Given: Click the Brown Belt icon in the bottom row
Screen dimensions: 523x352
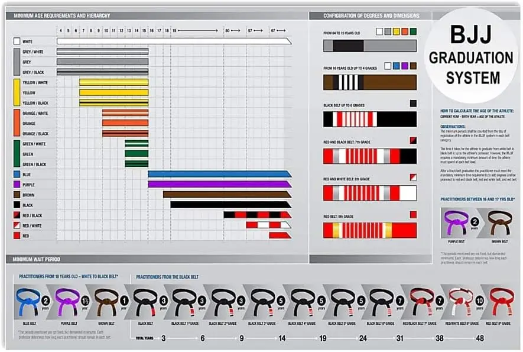Looking at the screenshot, I should (106, 302).
